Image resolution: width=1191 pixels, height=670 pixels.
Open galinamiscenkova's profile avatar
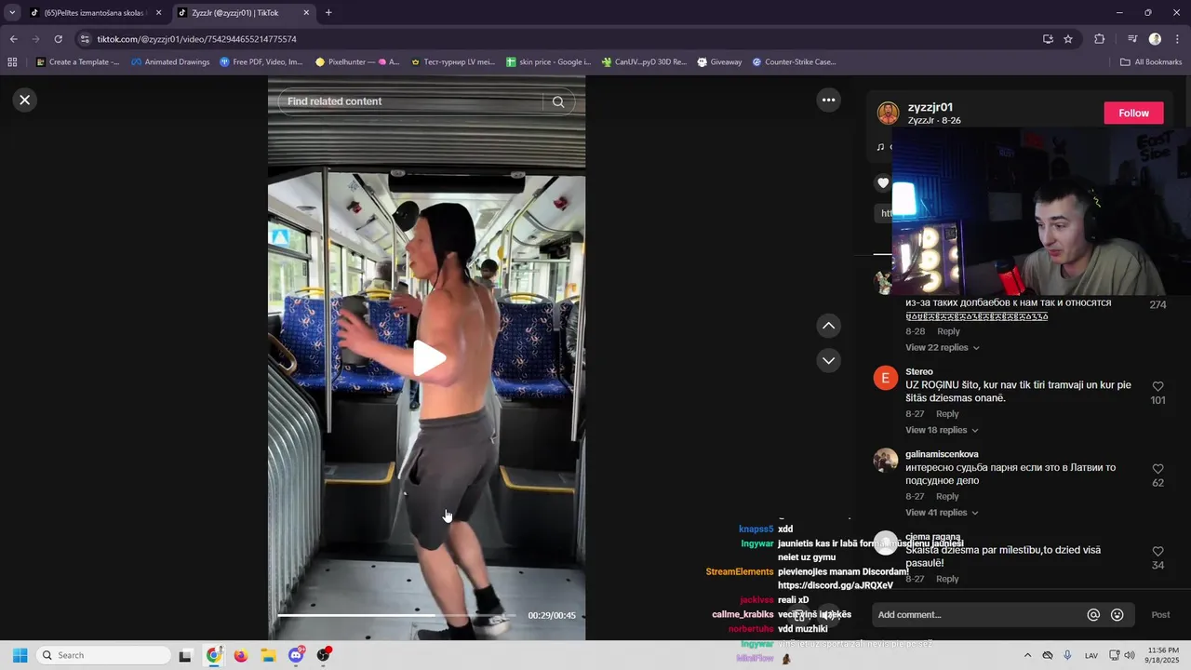pyautogui.click(x=885, y=460)
